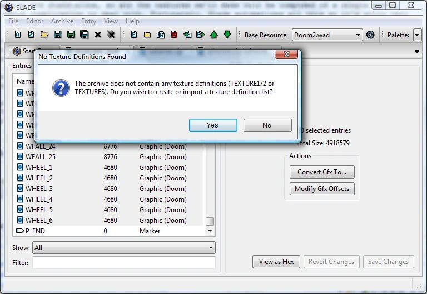The width and height of the screenshot is (427, 294).
Task: Open the Archive menu
Action: [62, 21]
